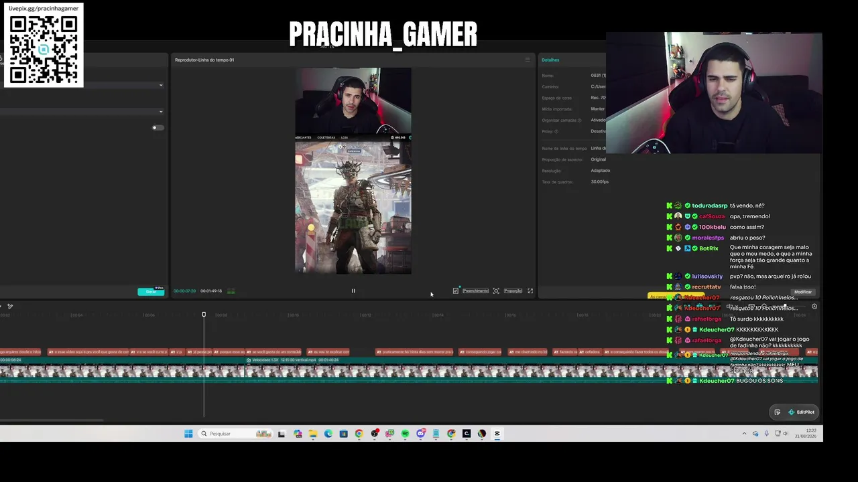Screen dimensions: 858x482
Task: Expand the lower dropdown in the left panel
Action: pyautogui.click(x=161, y=112)
